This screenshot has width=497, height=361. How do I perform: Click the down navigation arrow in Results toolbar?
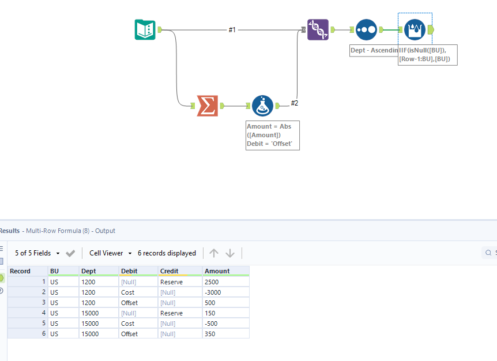coord(230,253)
